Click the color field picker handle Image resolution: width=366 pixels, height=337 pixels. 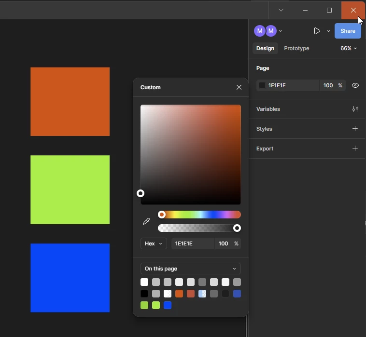(141, 193)
